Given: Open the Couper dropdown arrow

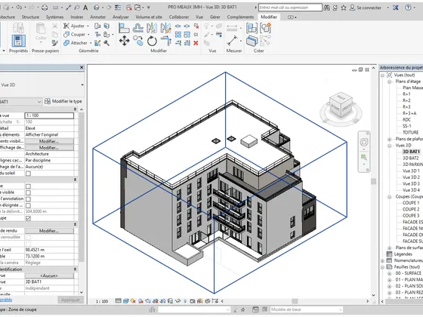Looking at the screenshot, I should [88, 35].
